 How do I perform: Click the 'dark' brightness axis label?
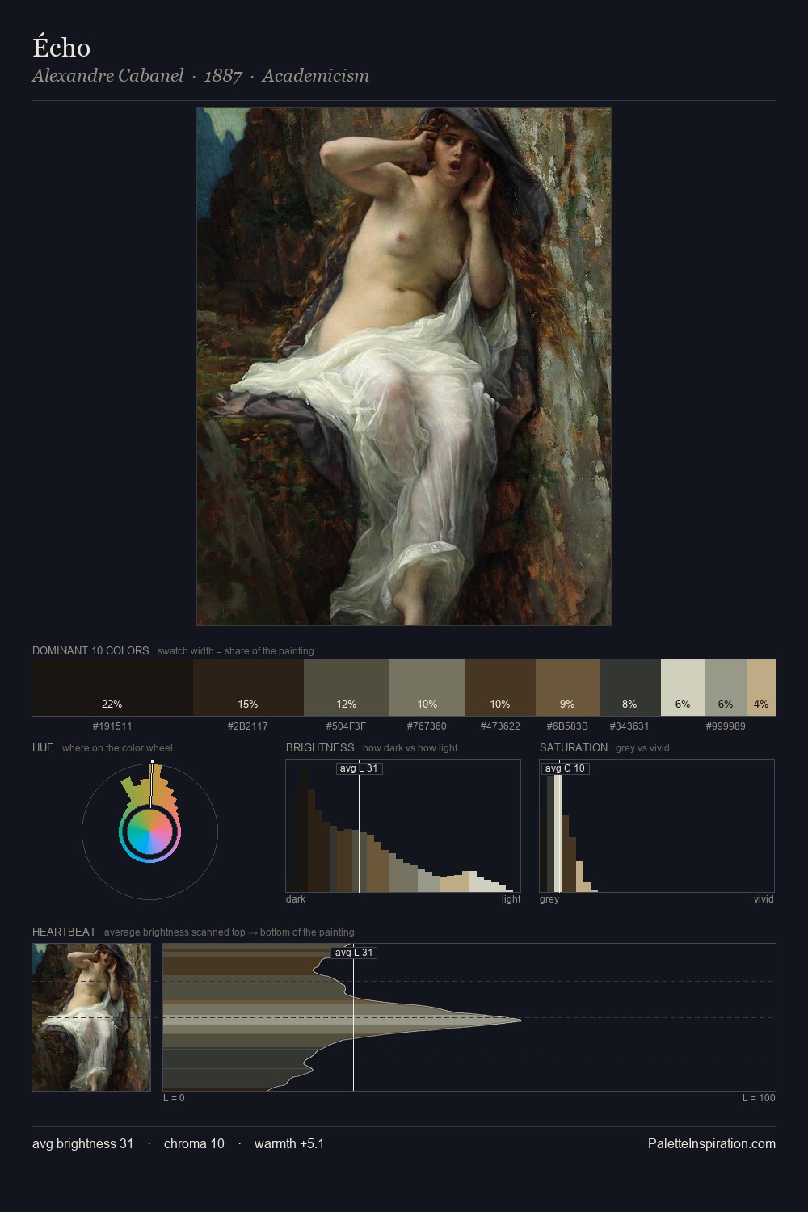pyautogui.click(x=296, y=898)
